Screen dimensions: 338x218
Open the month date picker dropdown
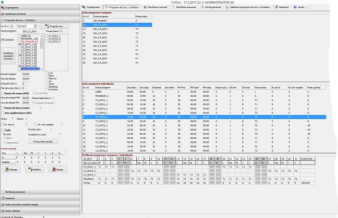pos(36,26)
